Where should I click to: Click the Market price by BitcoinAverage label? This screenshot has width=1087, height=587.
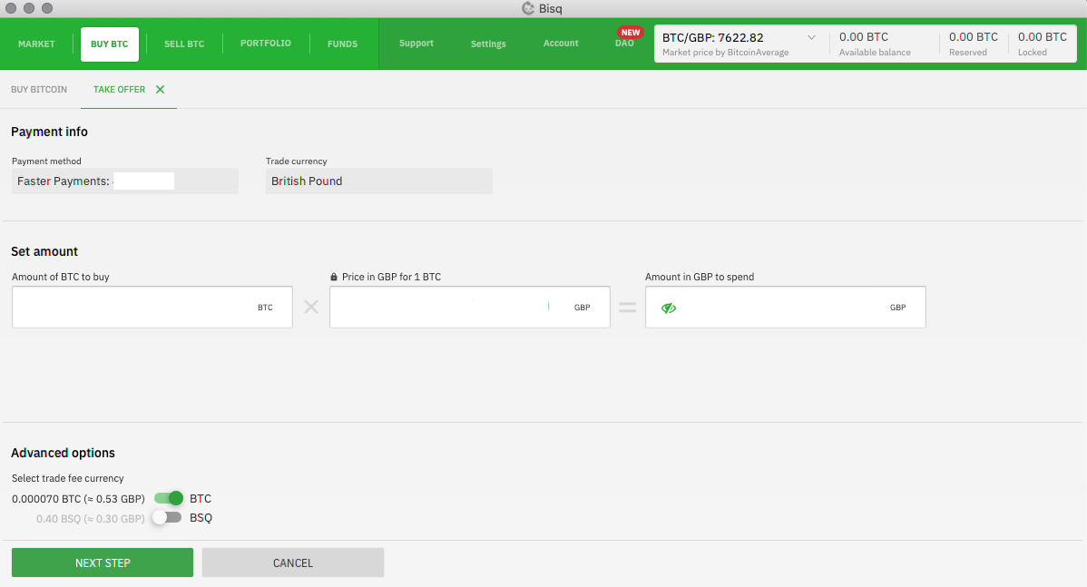725,53
